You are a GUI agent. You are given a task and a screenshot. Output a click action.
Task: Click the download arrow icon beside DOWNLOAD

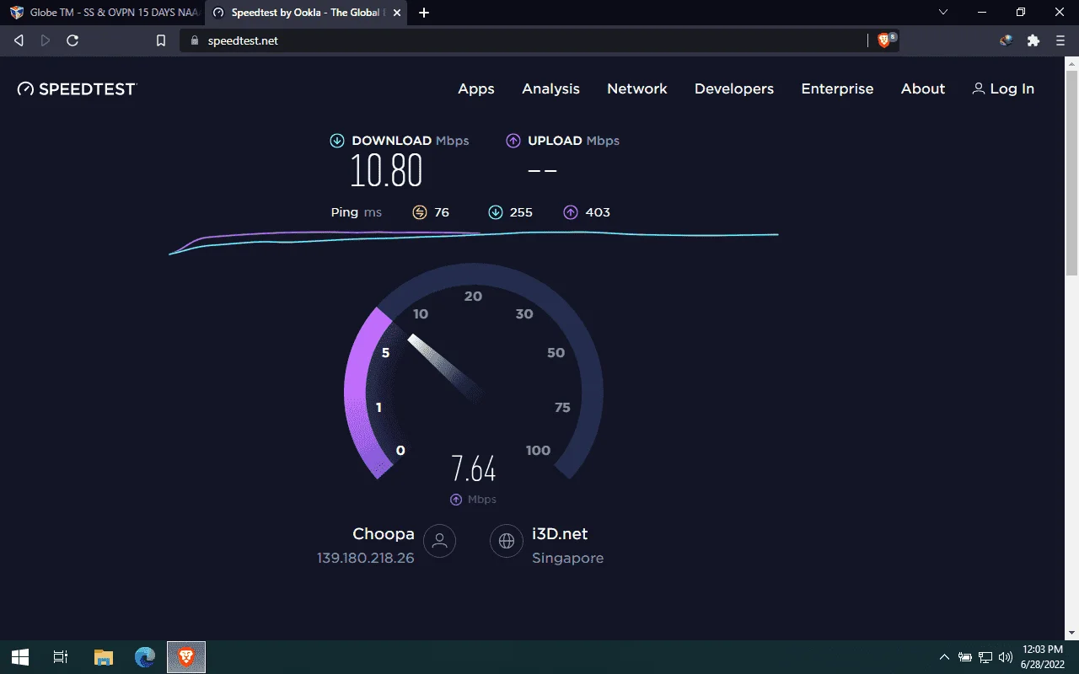coord(337,141)
